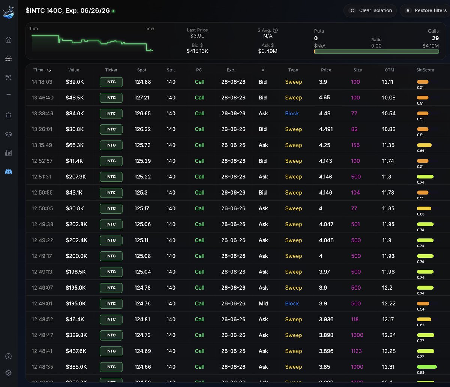
Task: Click the INTC ticker badge at 13:46:40
Action: [x=111, y=97]
